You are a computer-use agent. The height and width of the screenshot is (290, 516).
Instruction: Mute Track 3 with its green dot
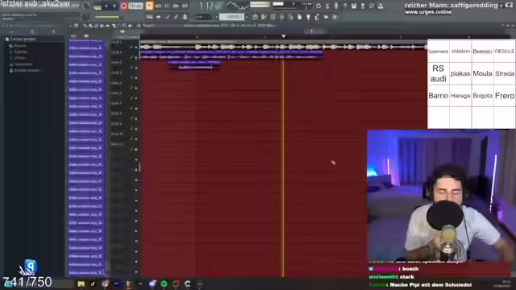136,68
